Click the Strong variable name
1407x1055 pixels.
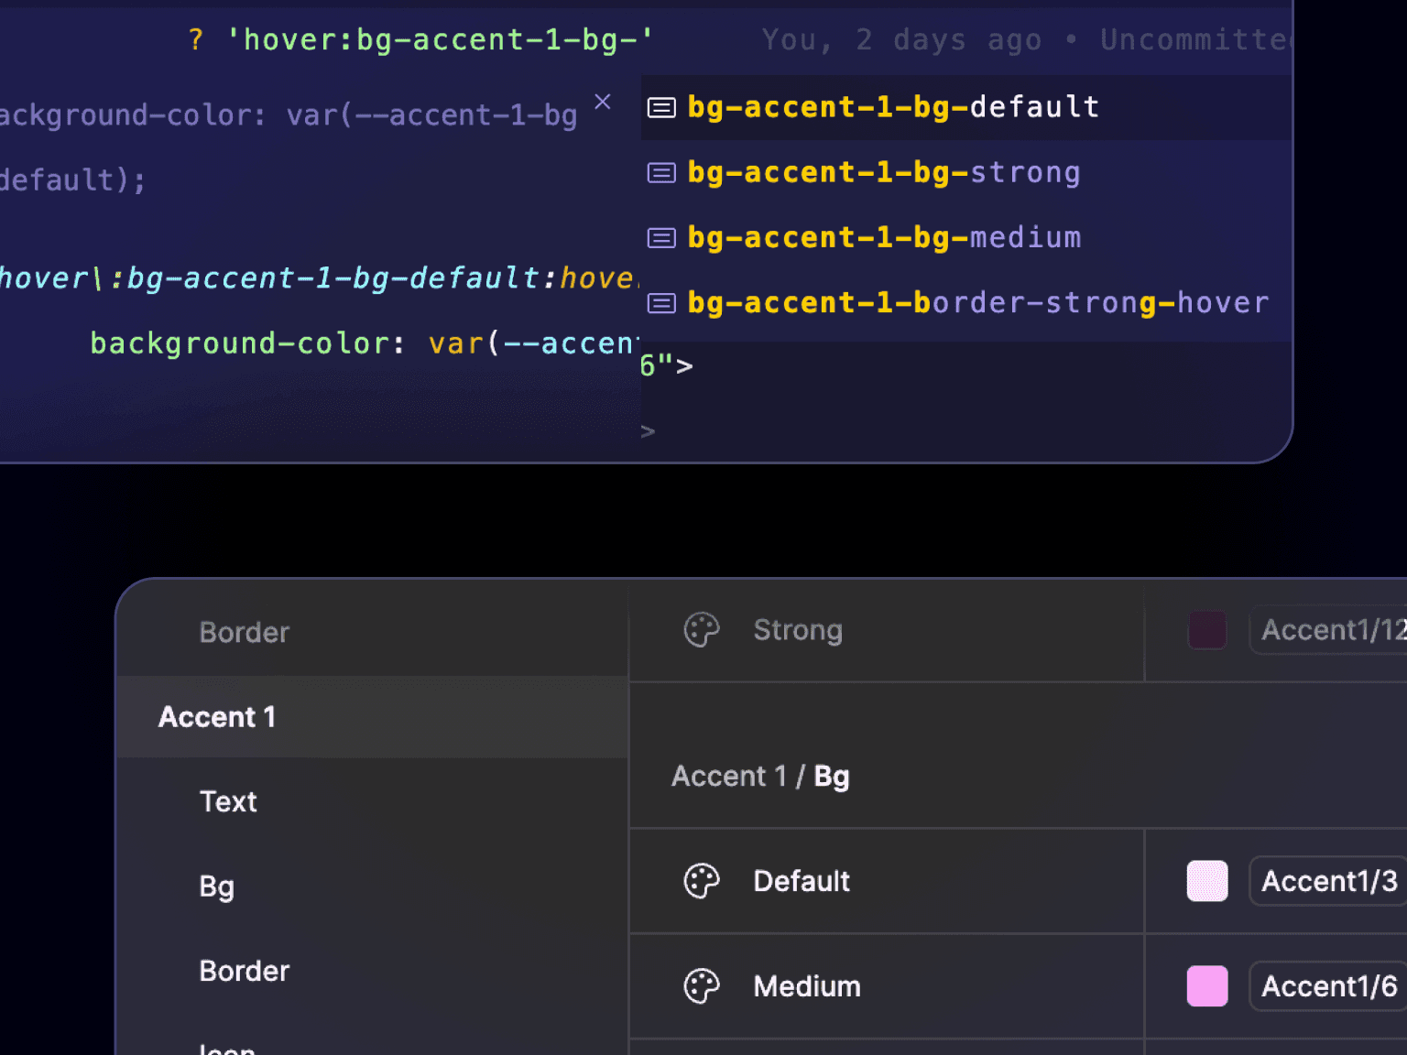(798, 630)
